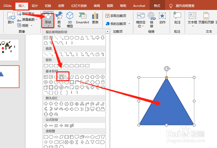Go to the Slide Show (幻灯片放映) tab
This screenshot has width=217, height=148.
pyautogui.click(x=79, y=6)
